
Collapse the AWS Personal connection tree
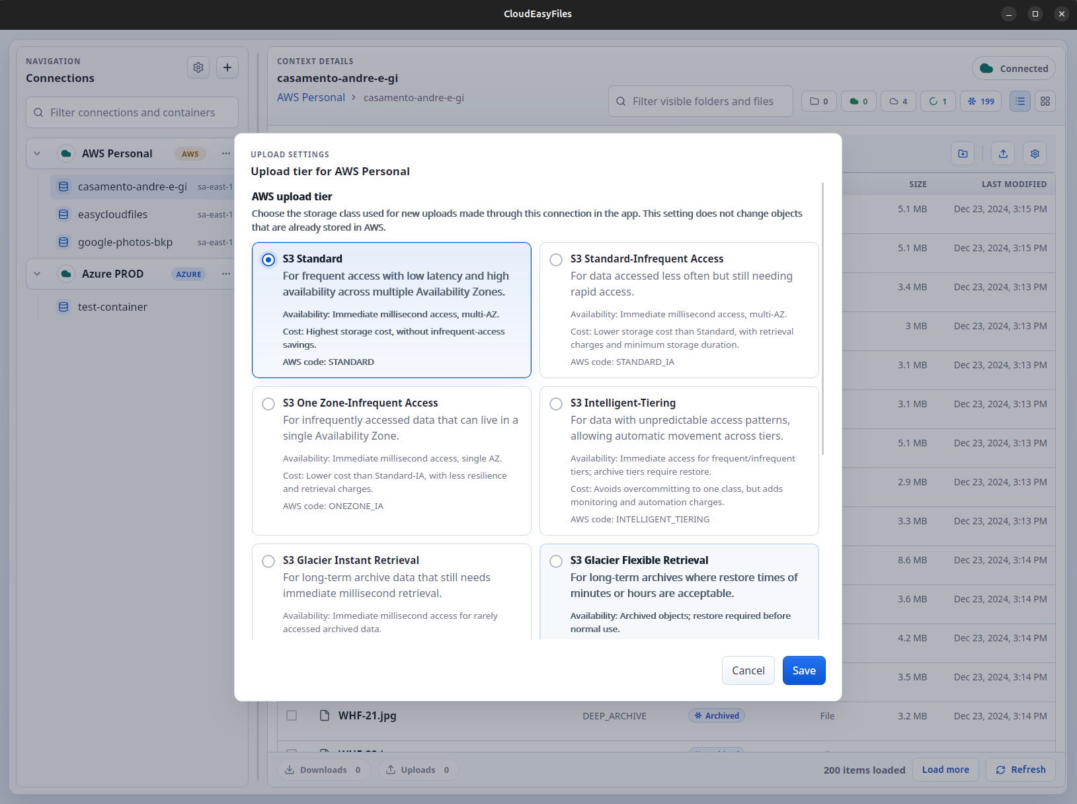pyautogui.click(x=37, y=153)
